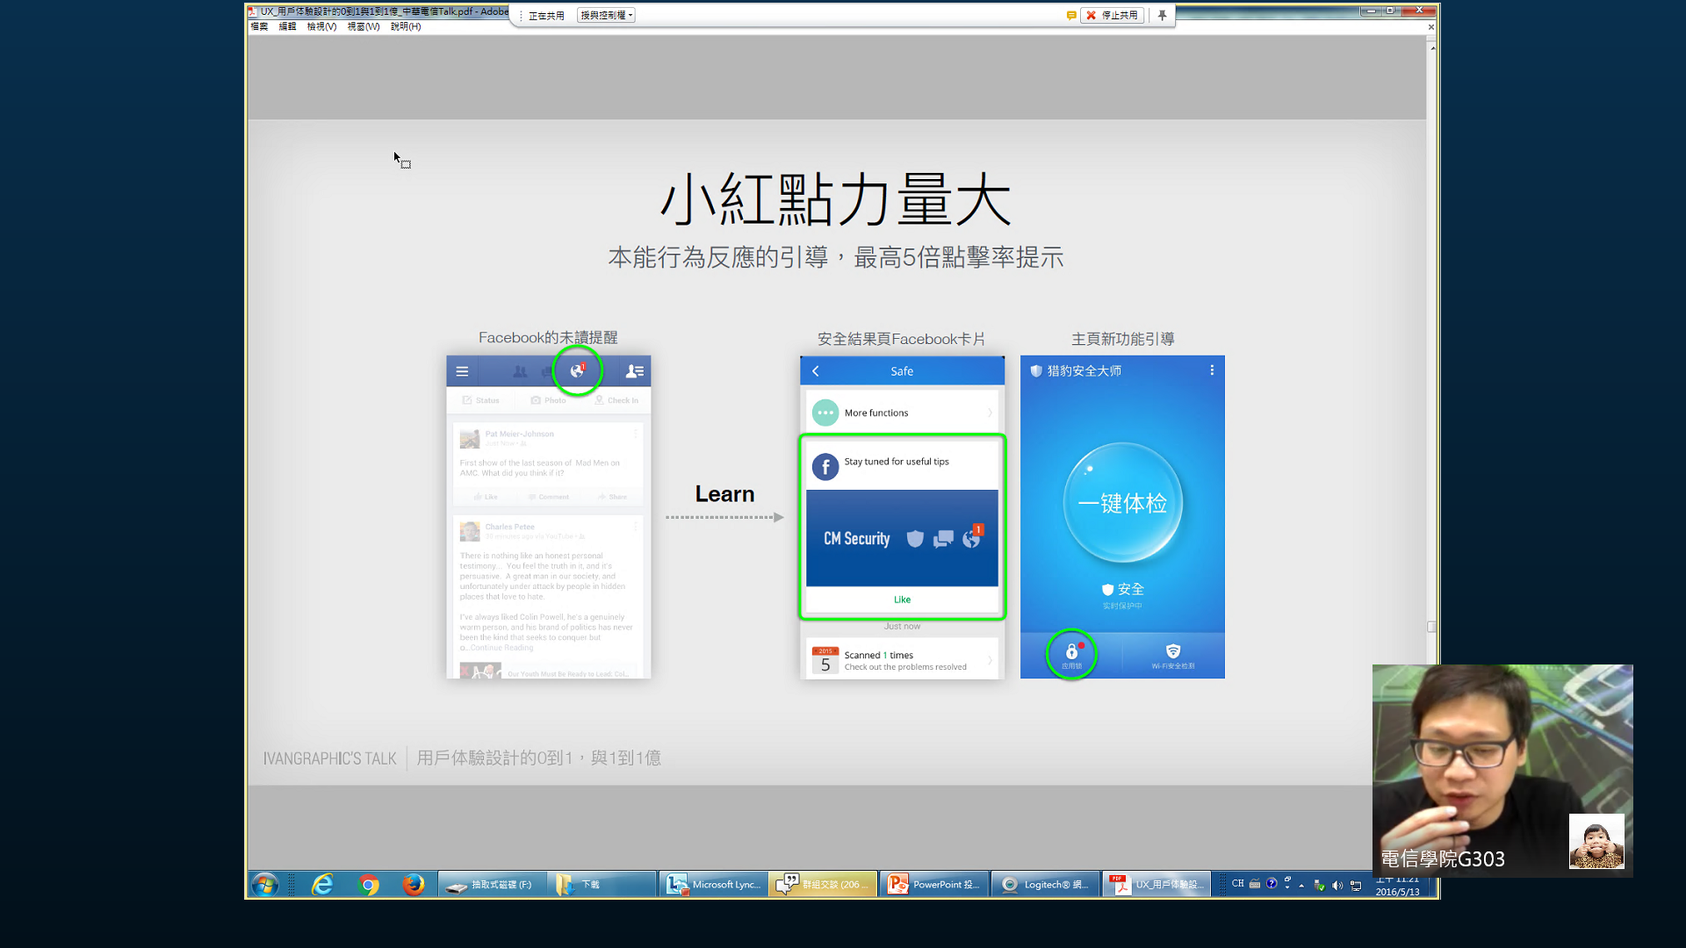This screenshot has height=948, width=1686.
Task: Open the 視窗(W) menu
Action: [x=363, y=26]
